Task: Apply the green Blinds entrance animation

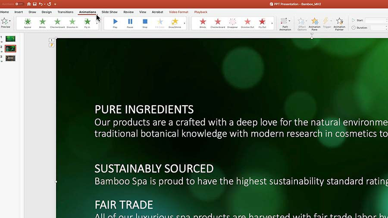Action: 42,23
